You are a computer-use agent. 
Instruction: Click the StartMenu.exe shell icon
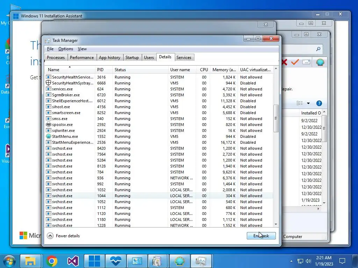48,136
